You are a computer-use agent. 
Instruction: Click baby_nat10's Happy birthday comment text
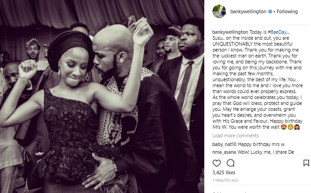(261, 144)
